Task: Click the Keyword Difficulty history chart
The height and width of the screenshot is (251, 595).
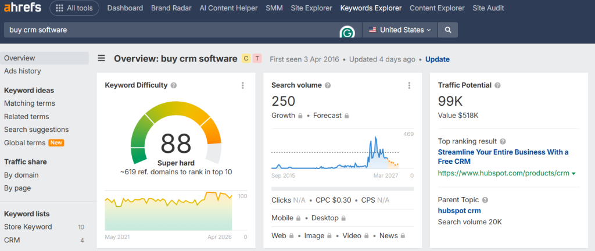Action: (169, 211)
